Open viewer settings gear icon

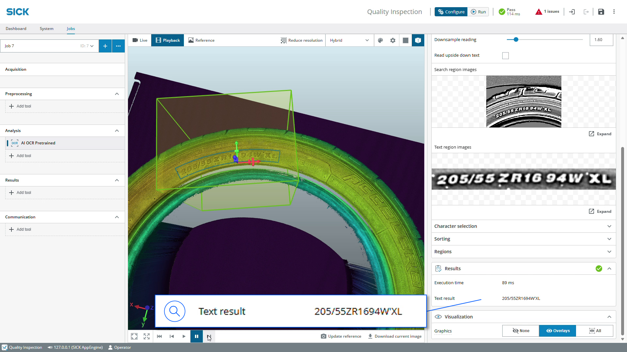[393, 40]
